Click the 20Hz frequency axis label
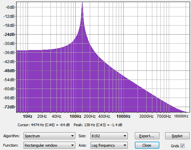Image resolution: width=191 pixels, height=150 pixels. tap(42, 116)
